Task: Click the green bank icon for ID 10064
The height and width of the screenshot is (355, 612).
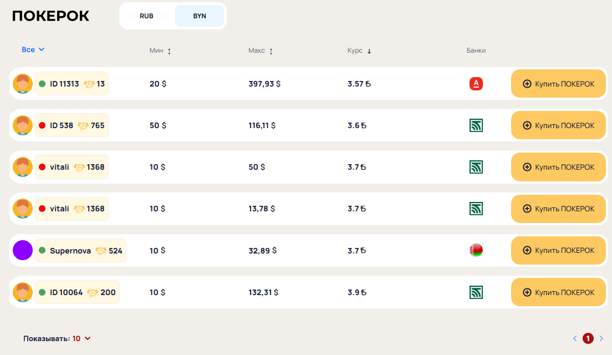Action: (476, 292)
